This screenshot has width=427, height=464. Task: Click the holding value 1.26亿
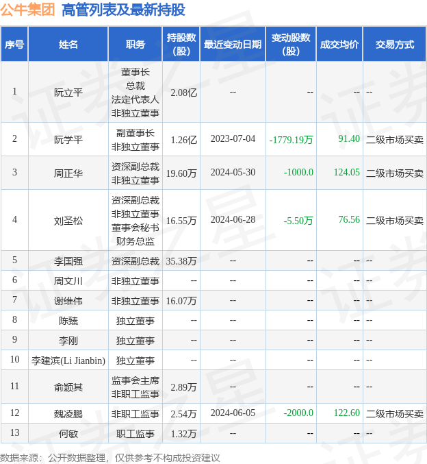pos(183,139)
